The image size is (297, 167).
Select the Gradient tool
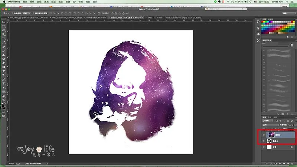tap(3, 67)
